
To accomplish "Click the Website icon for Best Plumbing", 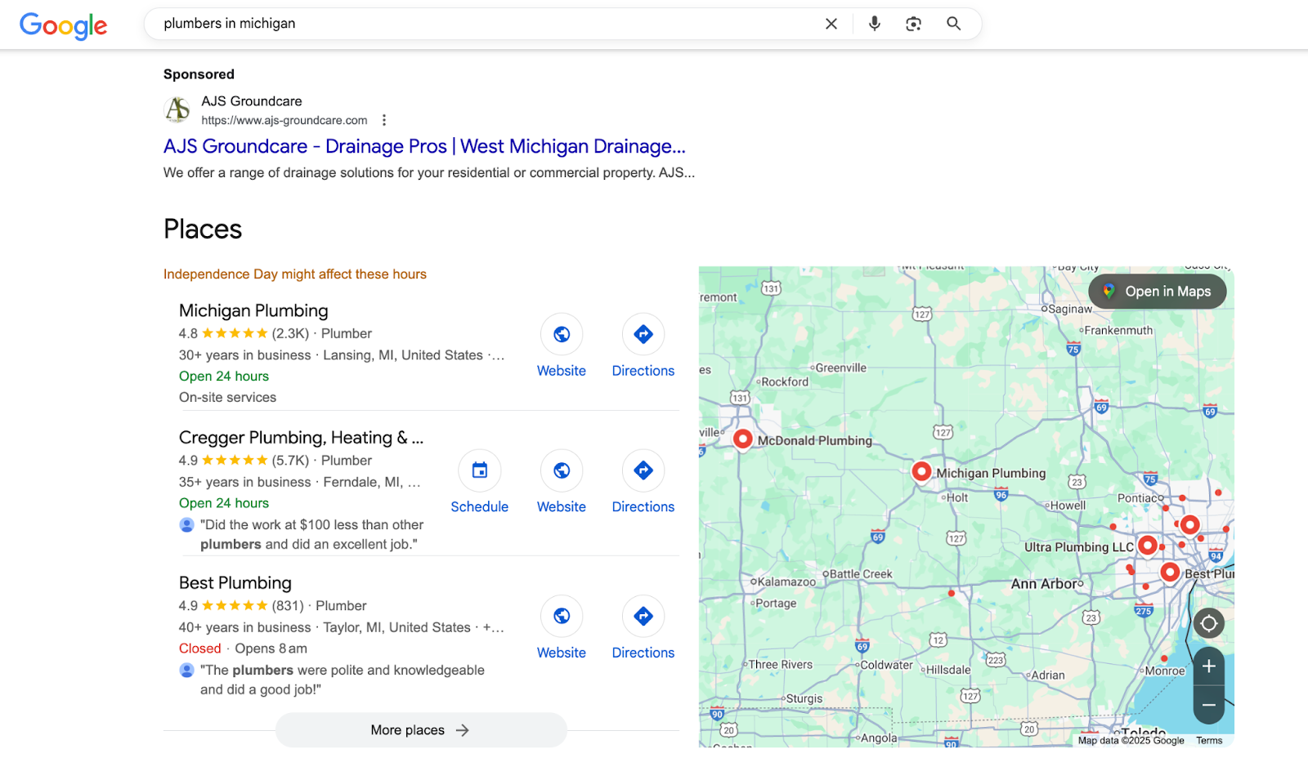I will [561, 617].
